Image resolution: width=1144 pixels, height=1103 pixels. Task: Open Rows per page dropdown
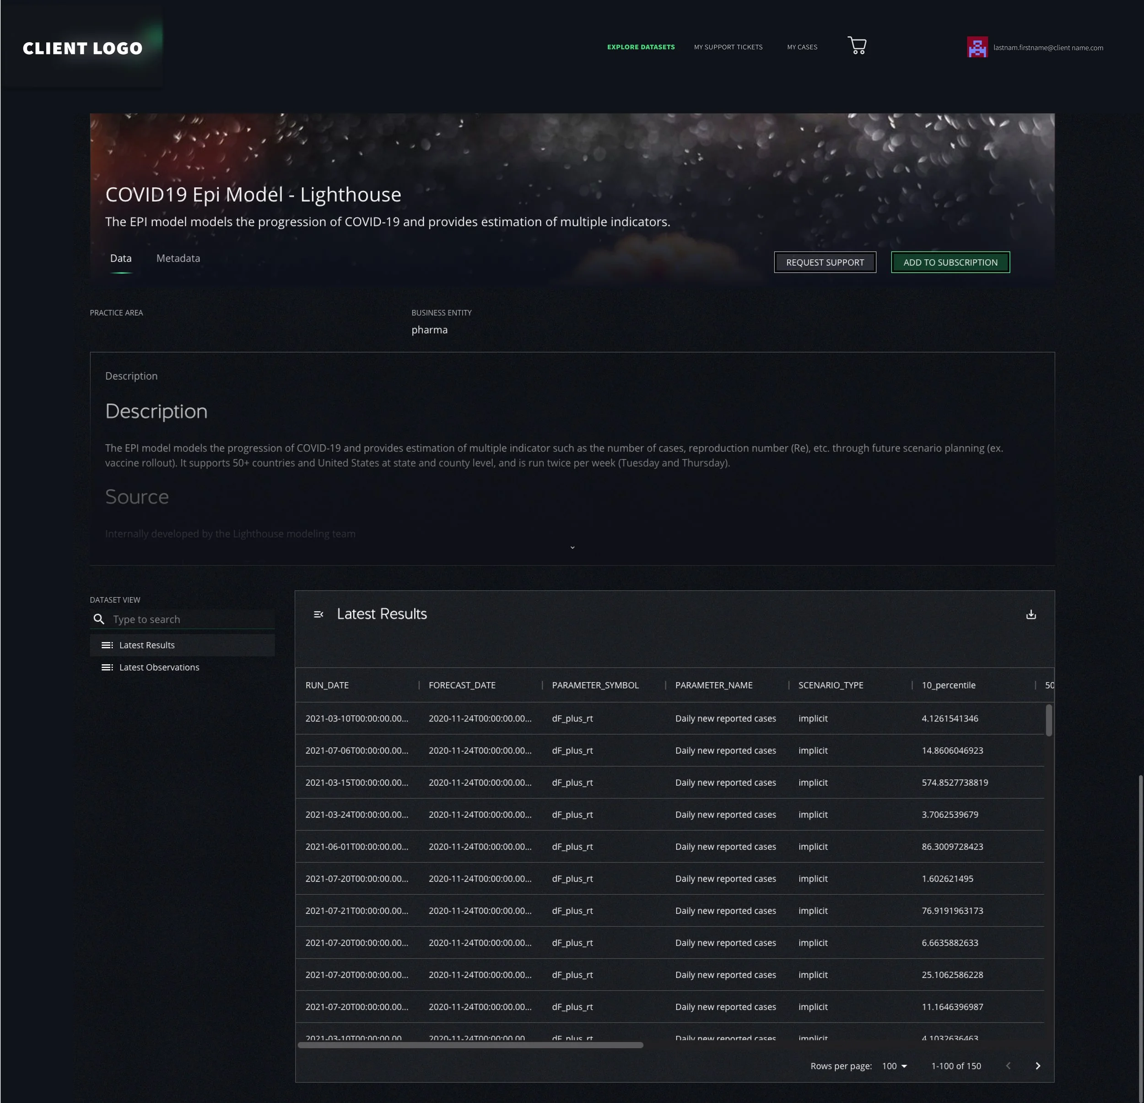click(x=894, y=1065)
